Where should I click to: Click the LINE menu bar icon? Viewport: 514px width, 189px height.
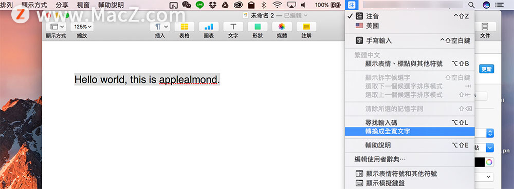coord(199,5)
